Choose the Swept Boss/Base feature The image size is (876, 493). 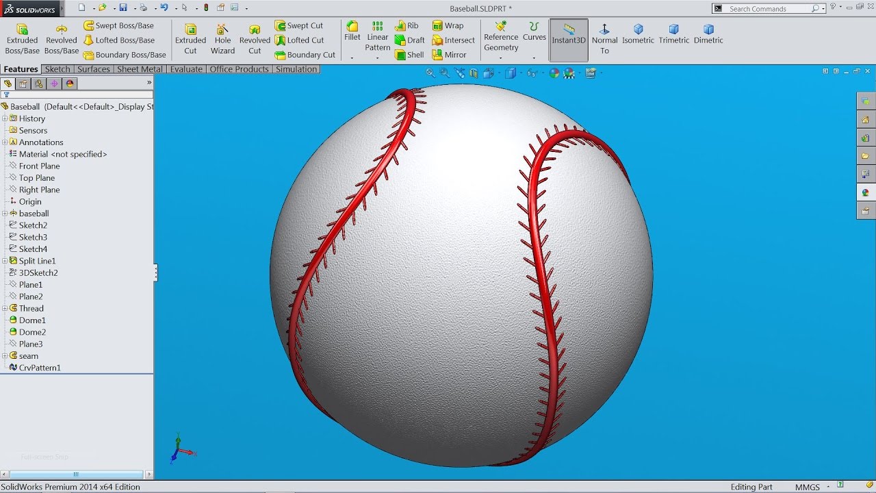(118, 25)
